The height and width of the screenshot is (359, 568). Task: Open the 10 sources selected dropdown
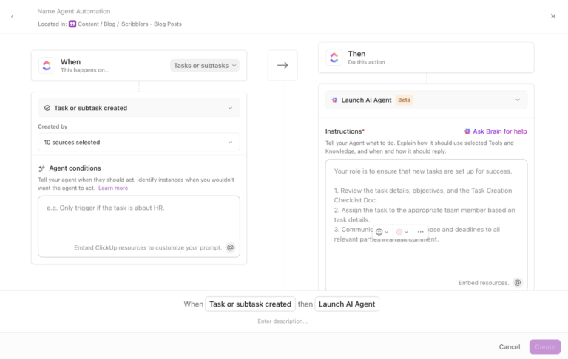tap(139, 142)
